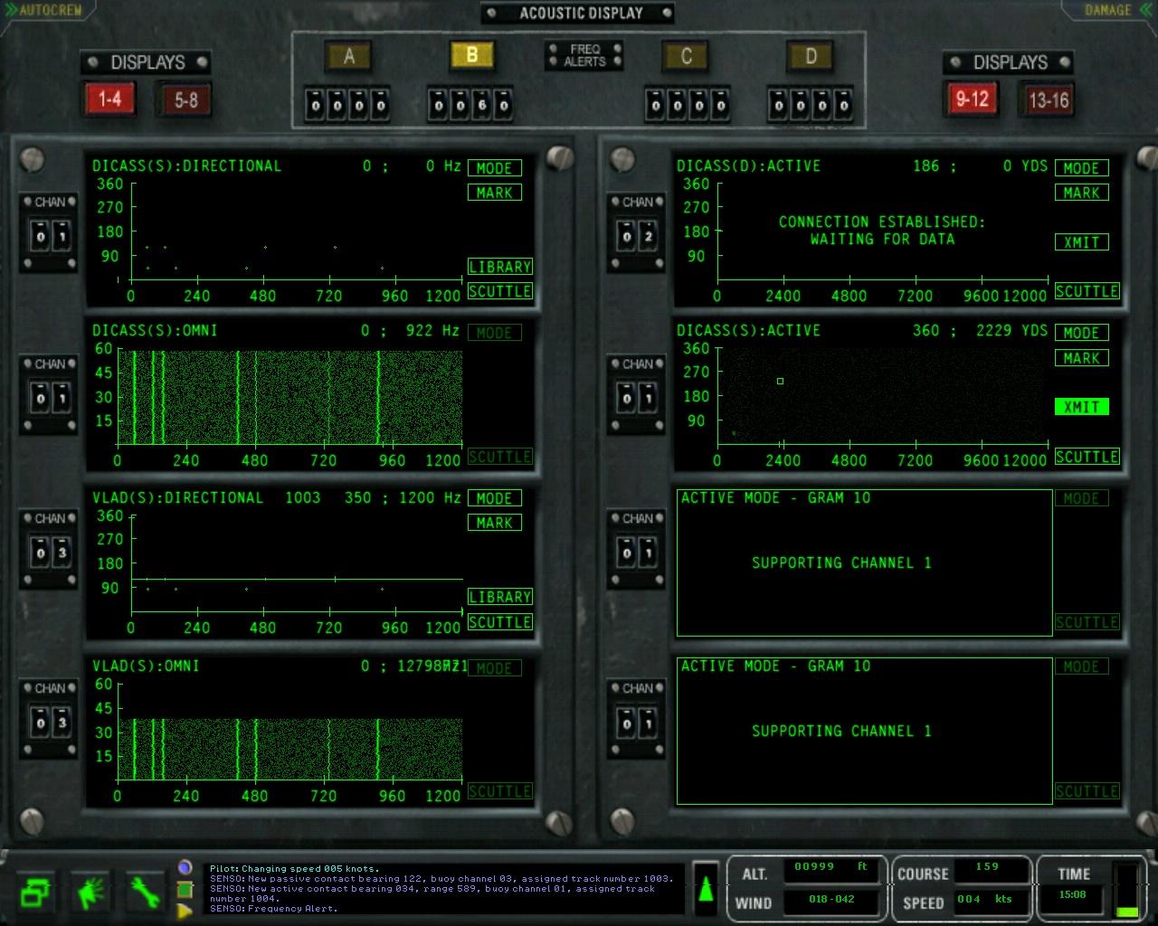This screenshot has width=1158, height=926.
Task: Toggle the highlighted XMIT button on DICASS(S):ACTIVE
Action: 1082,407
